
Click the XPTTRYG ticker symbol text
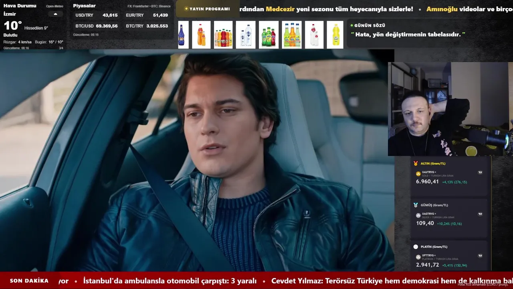(428, 255)
